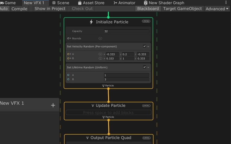Click velocity A input port
Screen dimensions: 231x144
(x=68, y=54)
